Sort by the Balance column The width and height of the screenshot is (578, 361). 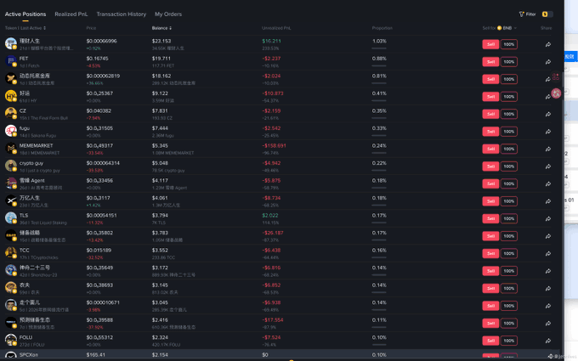pyautogui.click(x=161, y=28)
